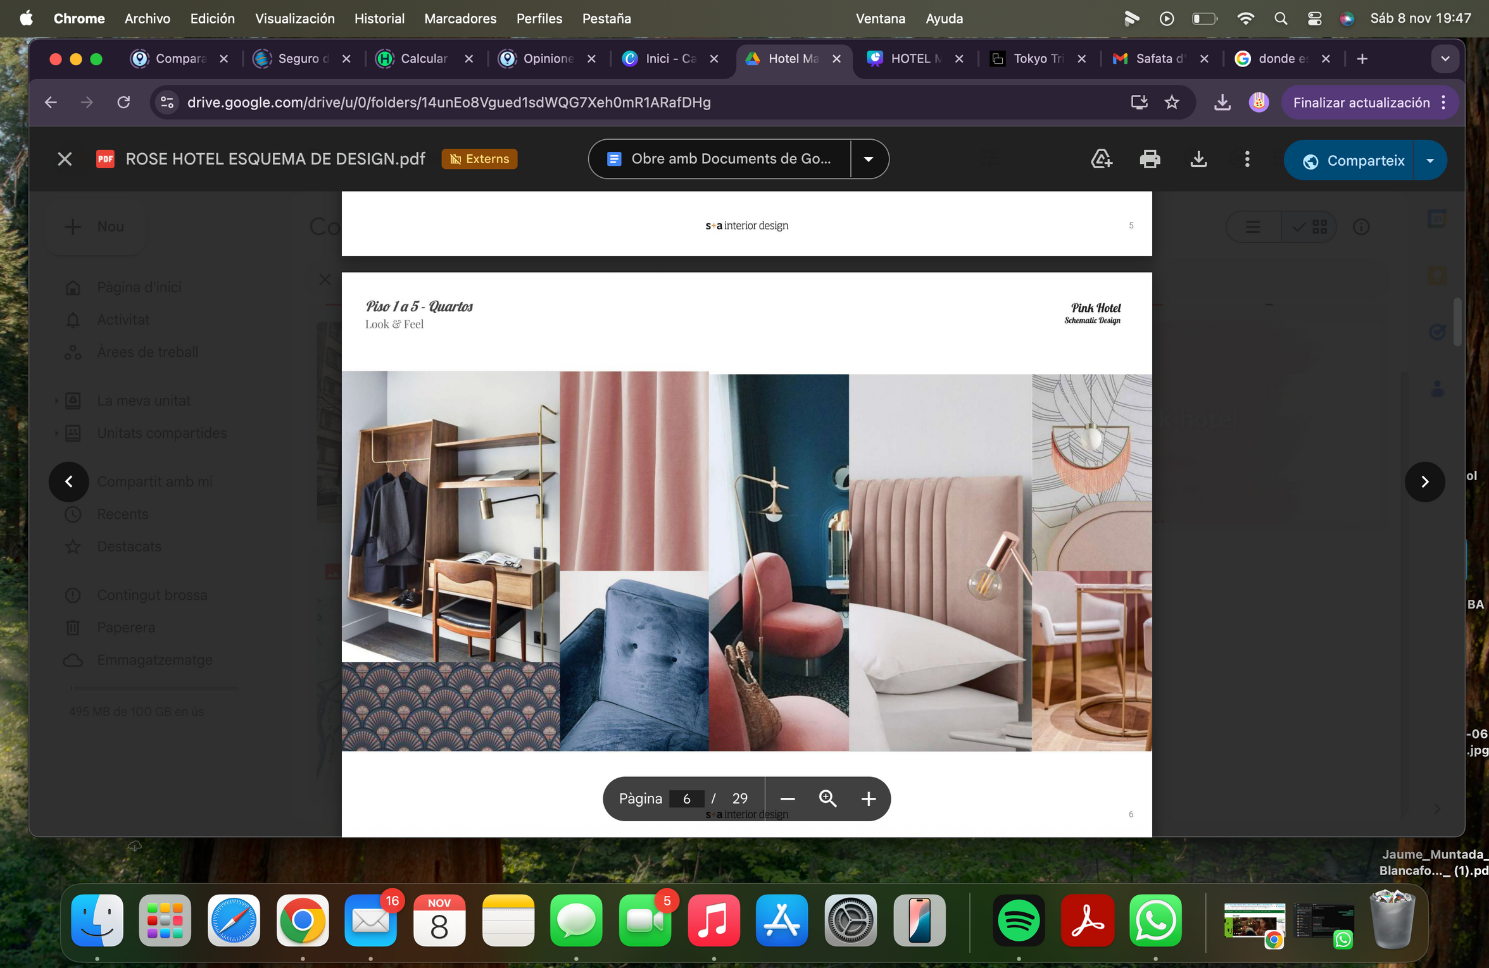Open the Comparteix dropdown arrow
Viewport: 1489px width, 968px height.
pyautogui.click(x=1430, y=160)
